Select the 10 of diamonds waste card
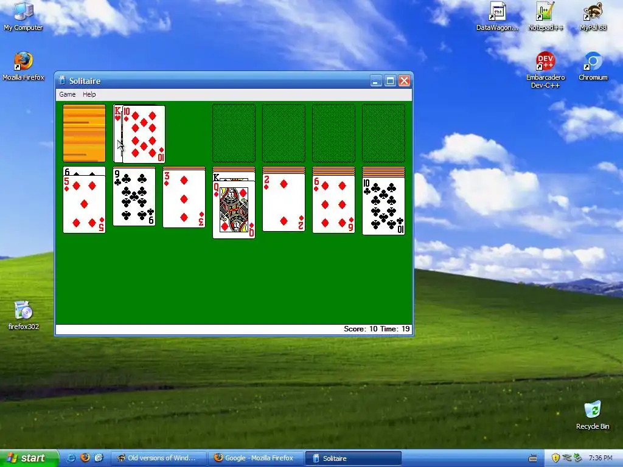This screenshot has width=623, height=467. (144, 134)
